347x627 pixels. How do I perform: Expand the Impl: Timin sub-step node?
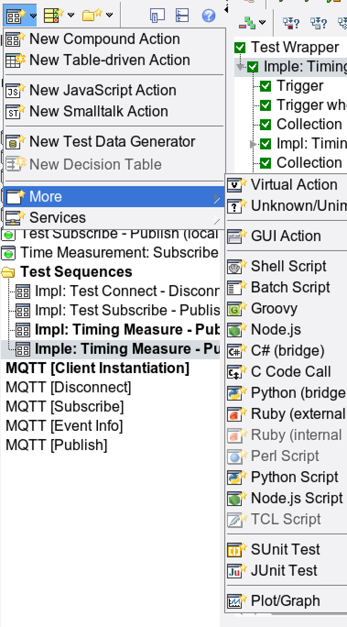click(x=253, y=144)
